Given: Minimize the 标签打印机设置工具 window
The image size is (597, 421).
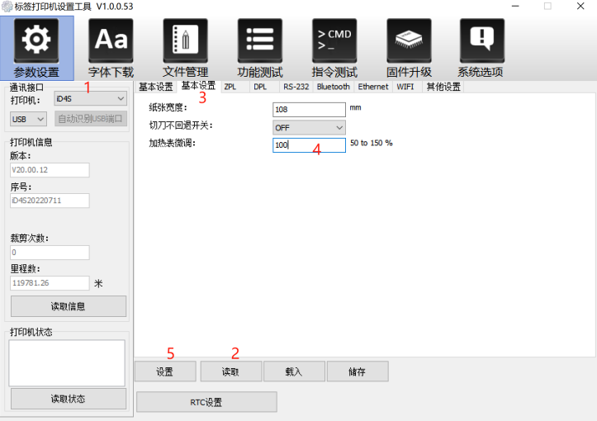Looking at the screenshot, I should point(515,6).
